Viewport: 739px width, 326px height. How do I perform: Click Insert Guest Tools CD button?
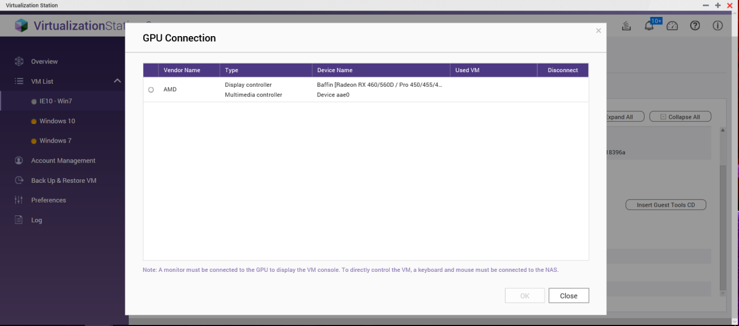[x=666, y=205]
